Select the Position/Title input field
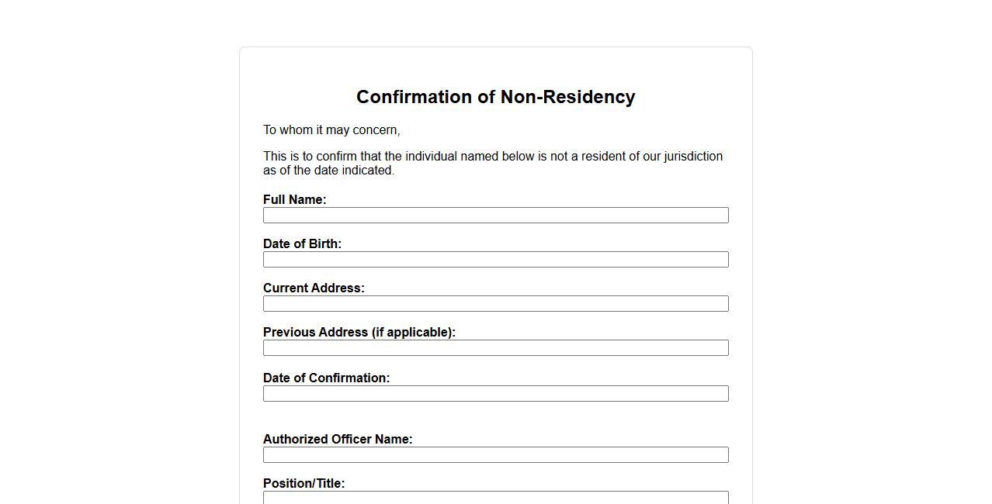 point(495,498)
